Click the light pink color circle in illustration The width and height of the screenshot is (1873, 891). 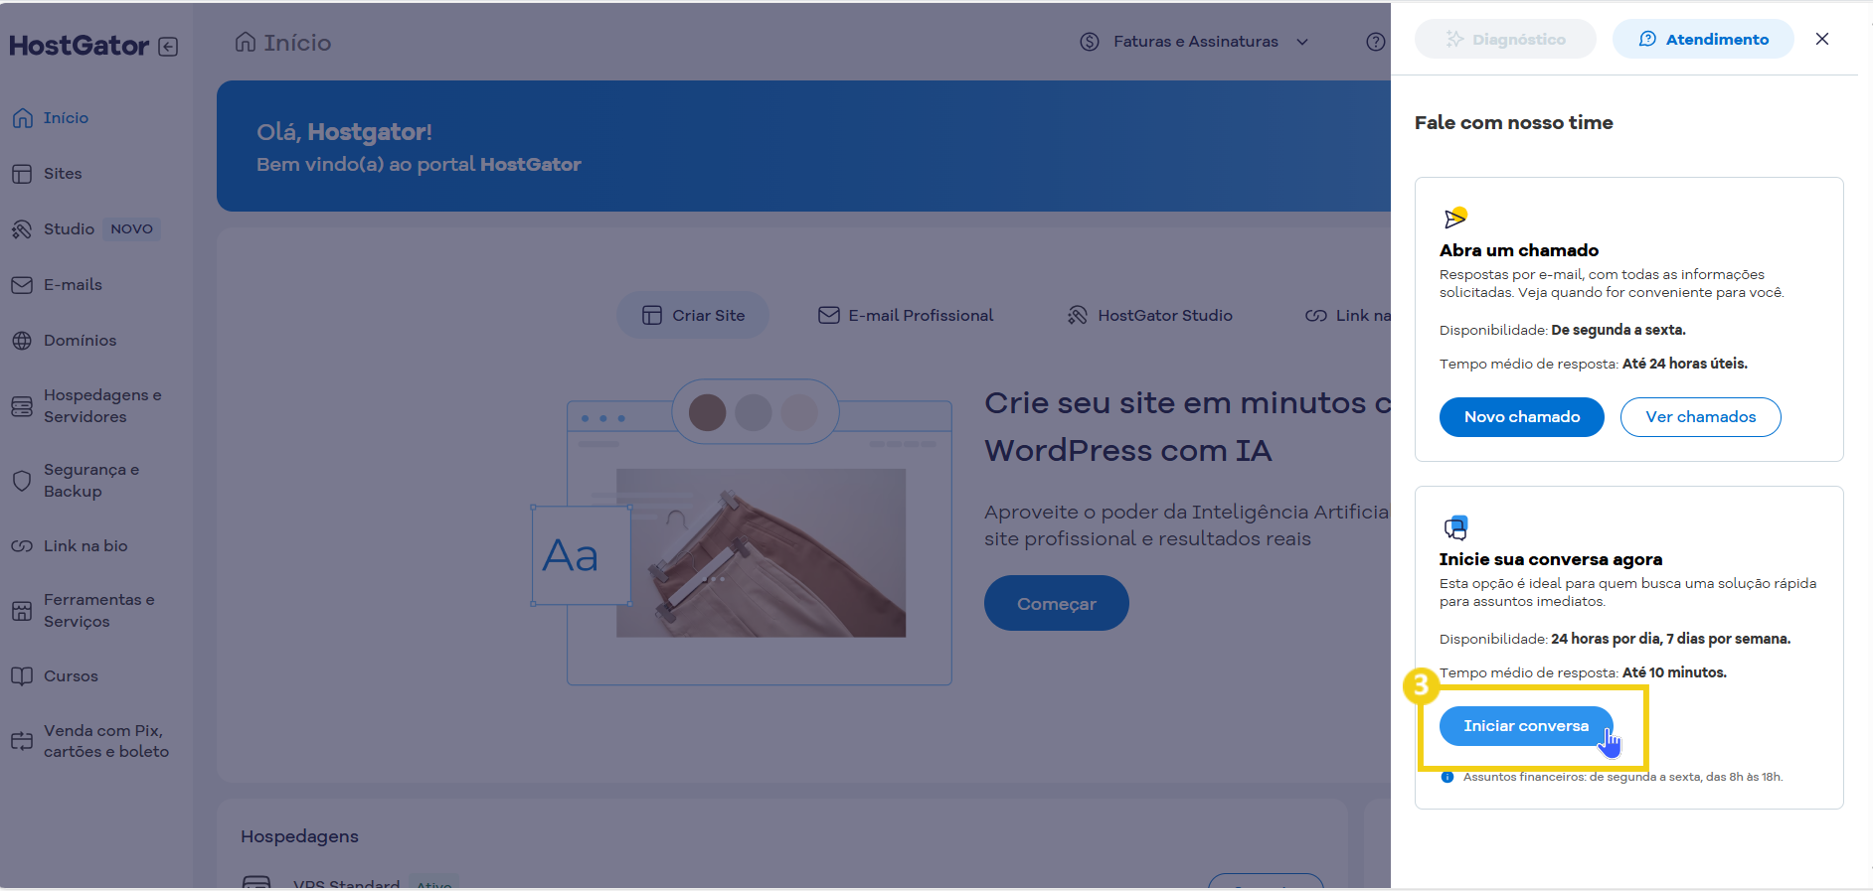click(799, 412)
